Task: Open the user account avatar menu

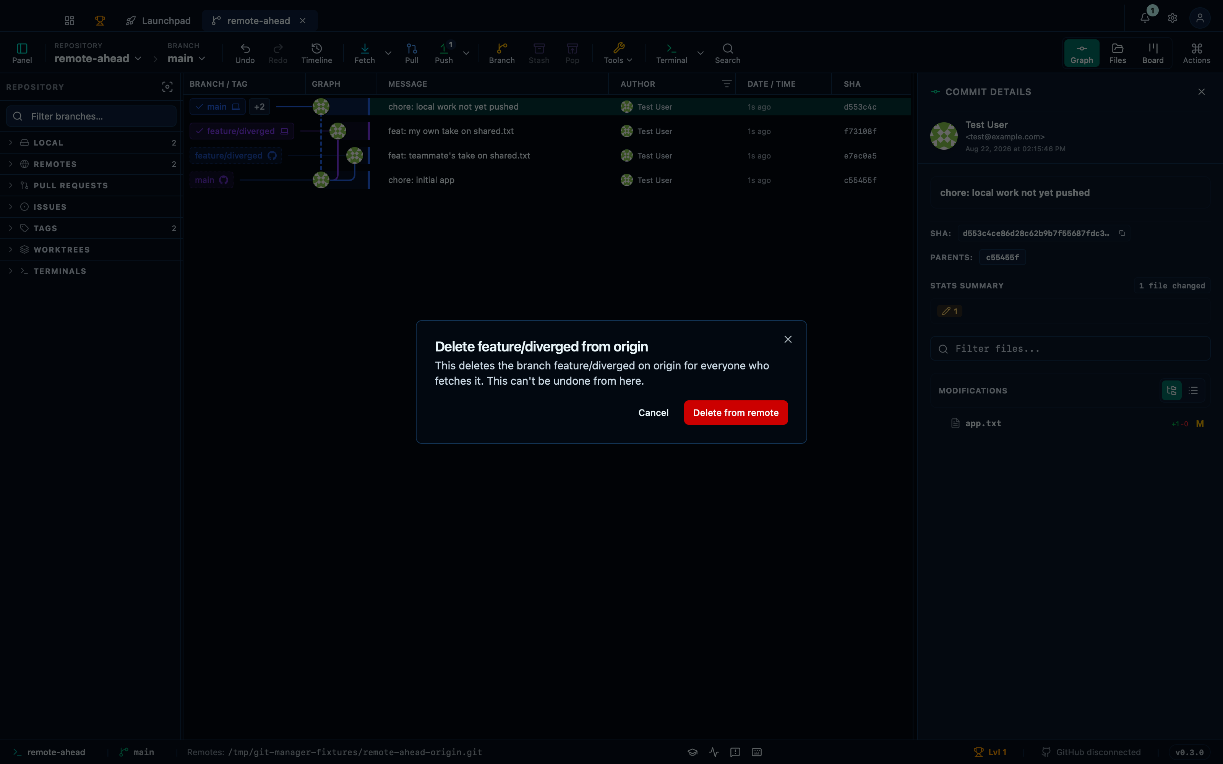Action: click(1200, 18)
